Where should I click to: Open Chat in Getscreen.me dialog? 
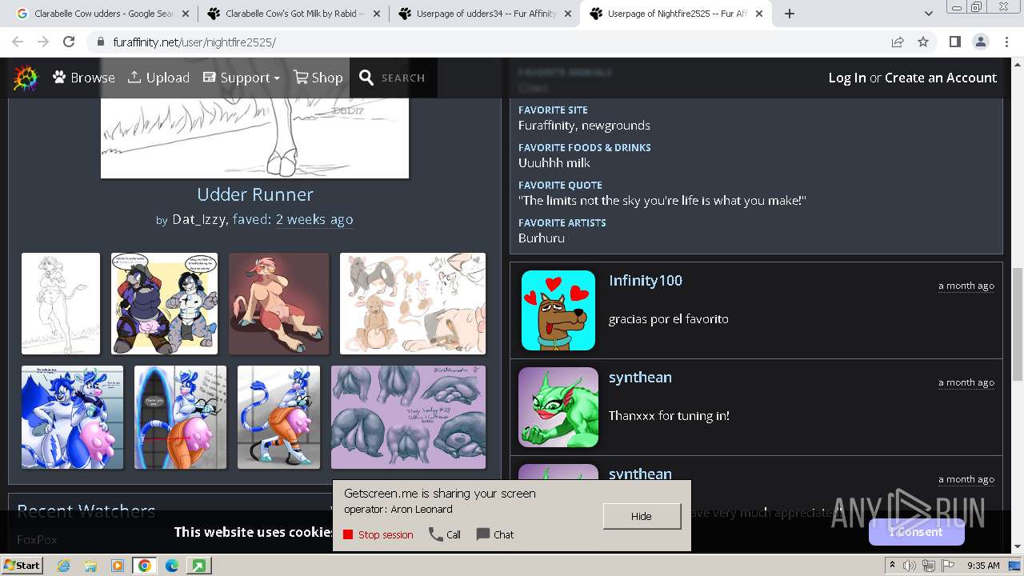coord(495,534)
